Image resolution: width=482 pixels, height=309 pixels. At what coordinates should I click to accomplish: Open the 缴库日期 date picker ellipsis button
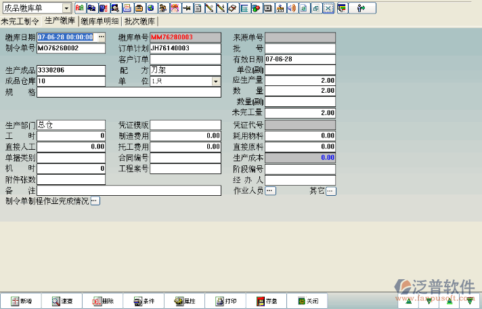point(102,37)
